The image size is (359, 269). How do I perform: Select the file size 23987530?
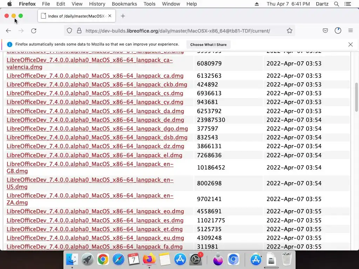point(211,120)
